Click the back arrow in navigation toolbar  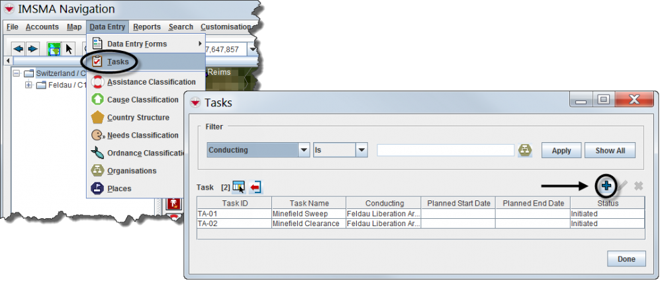click(x=19, y=49)
